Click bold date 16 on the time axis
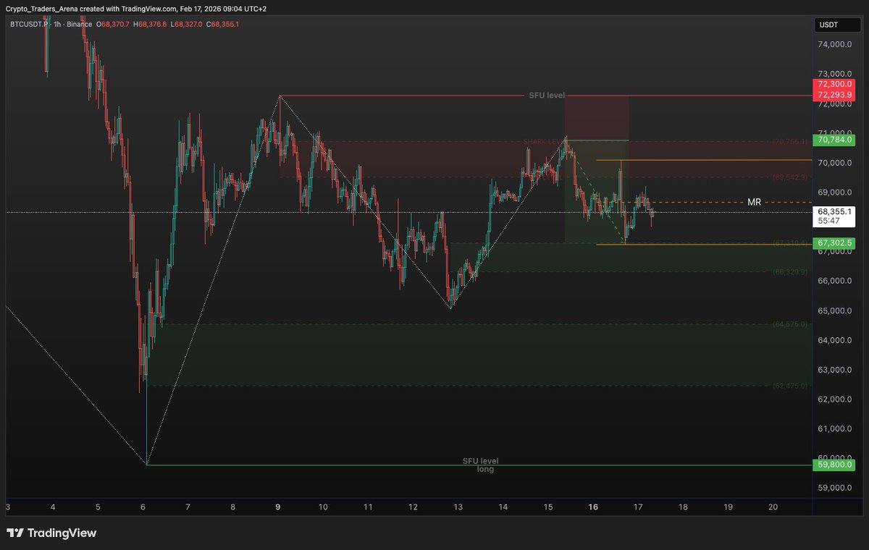Viewport: 869px width, 550px height. [593, 507]
